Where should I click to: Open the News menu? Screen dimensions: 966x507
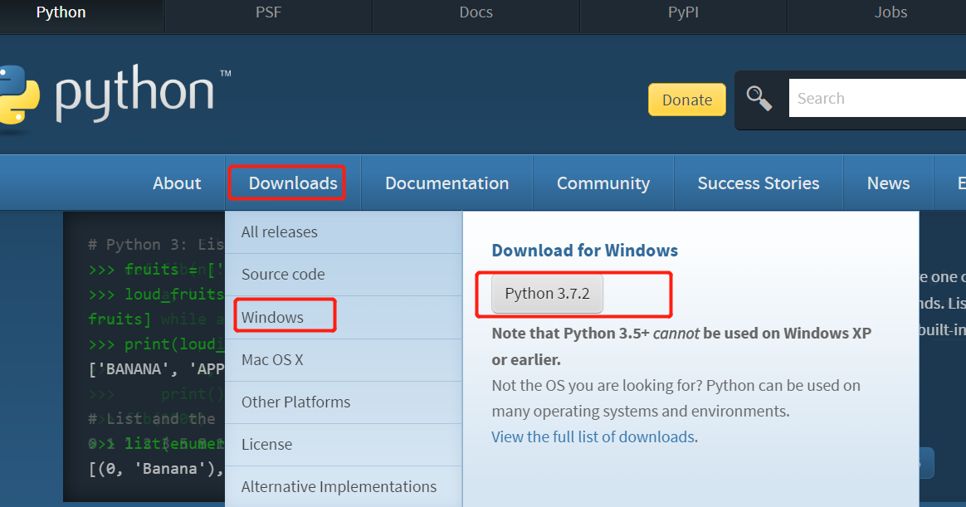point(888,183)
